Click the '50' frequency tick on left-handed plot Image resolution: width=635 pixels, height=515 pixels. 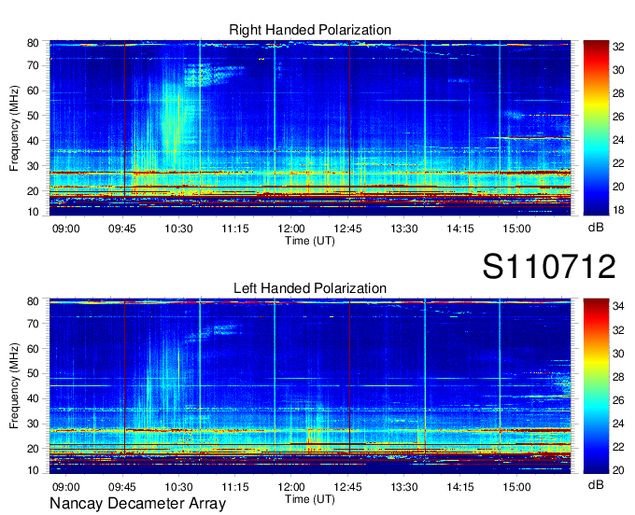(x=33, y=373)
